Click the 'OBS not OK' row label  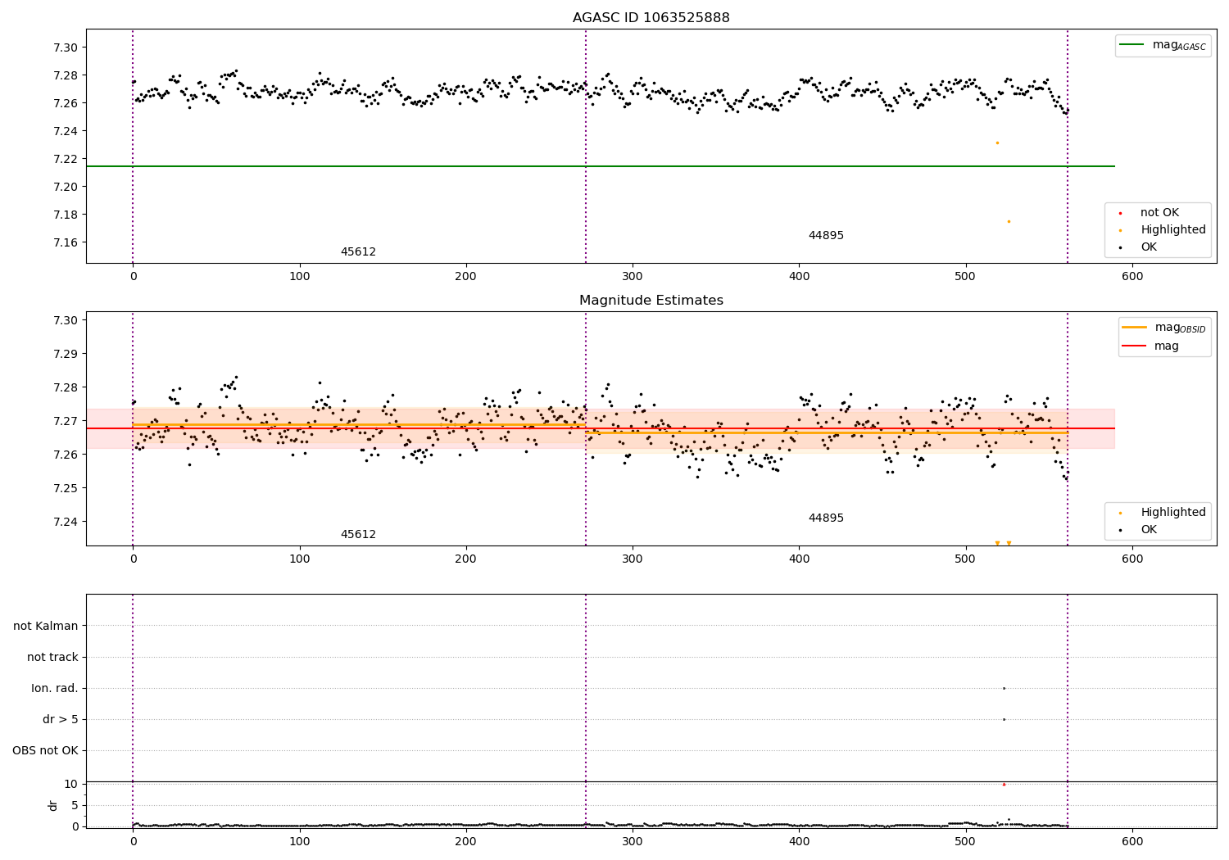pyautogui.click(x=45, y=751)
